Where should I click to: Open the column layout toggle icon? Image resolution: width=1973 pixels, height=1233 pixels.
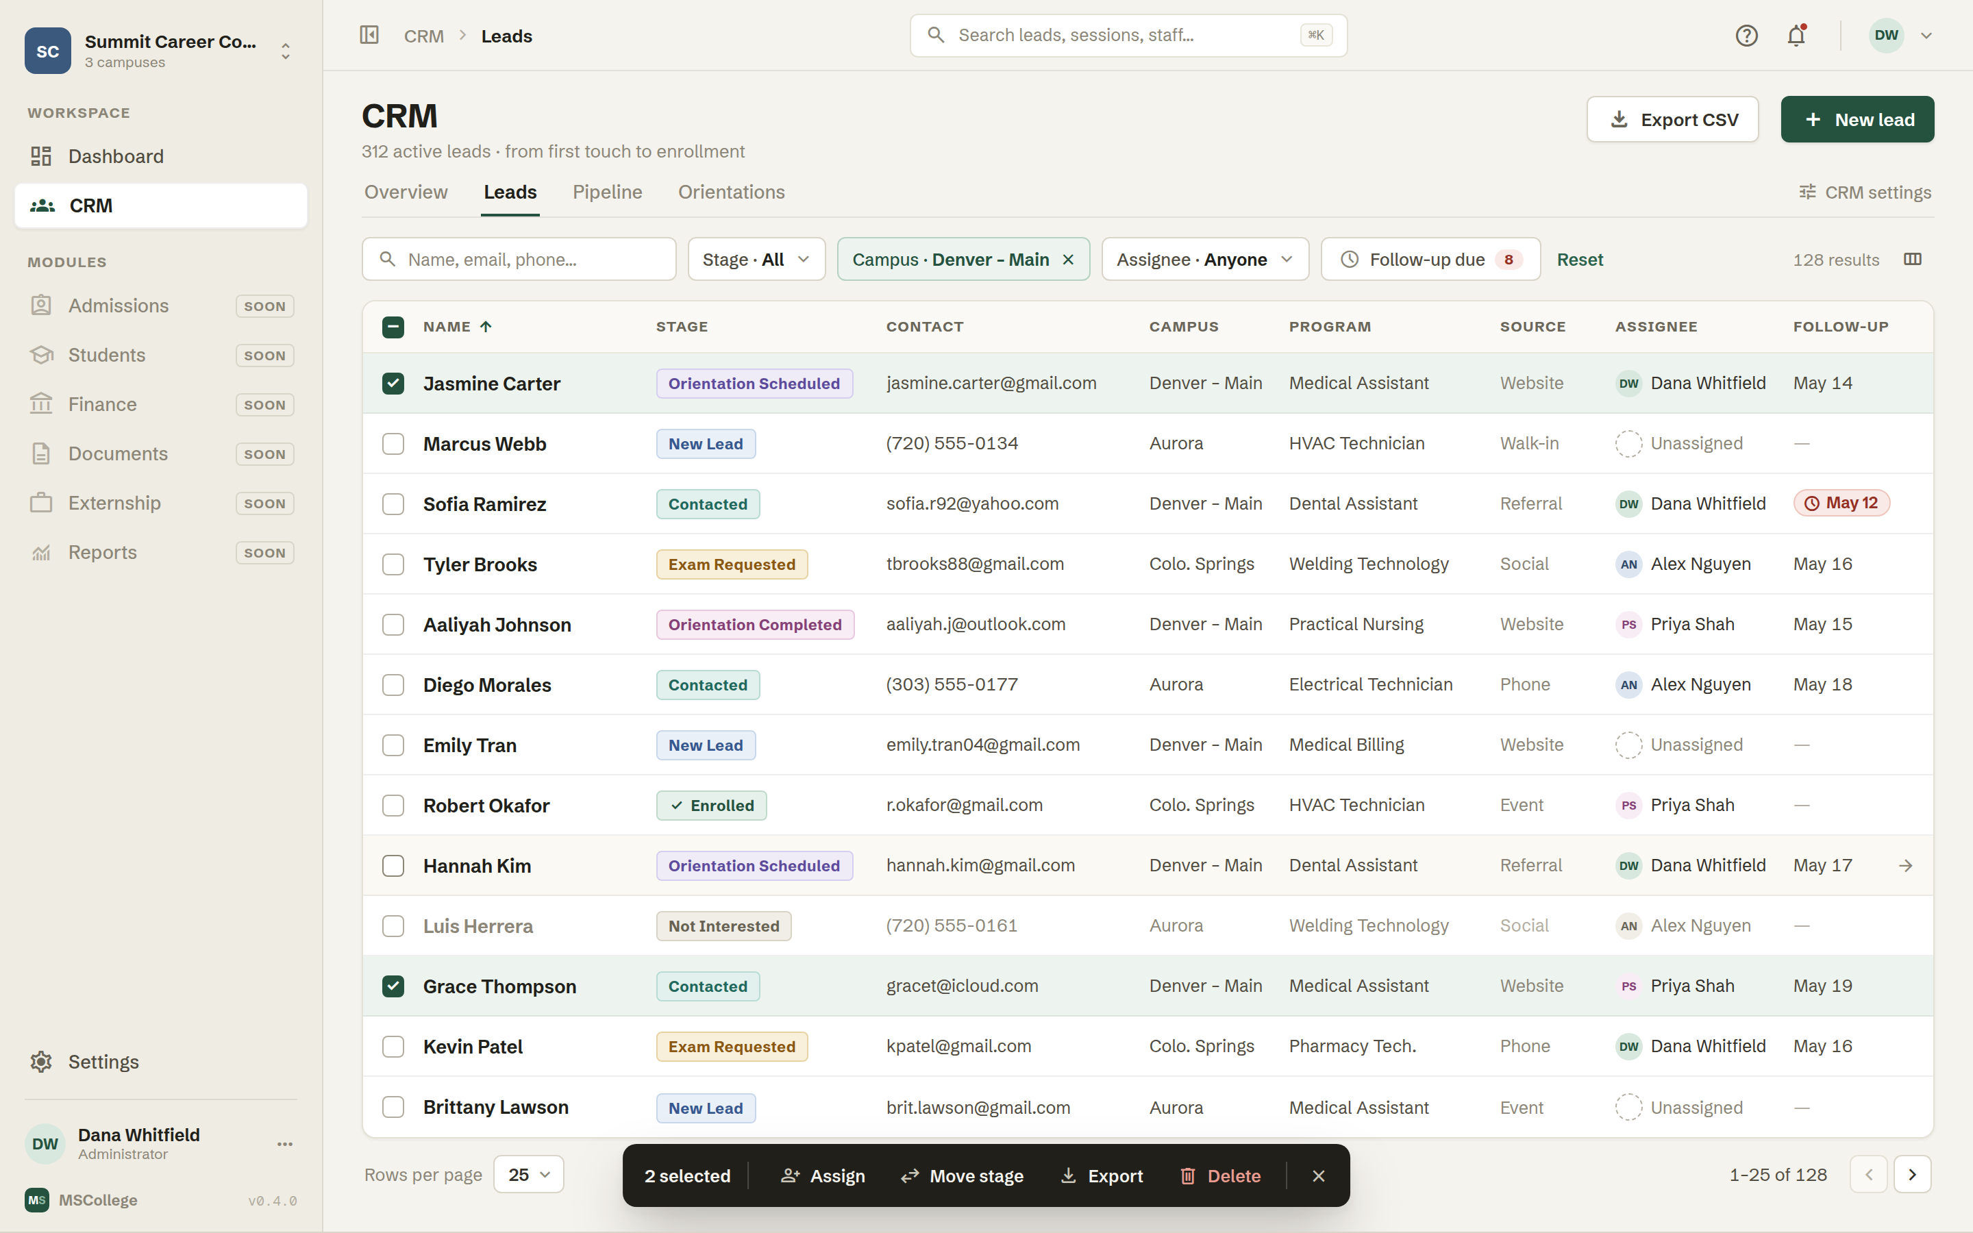point(1912,260)
